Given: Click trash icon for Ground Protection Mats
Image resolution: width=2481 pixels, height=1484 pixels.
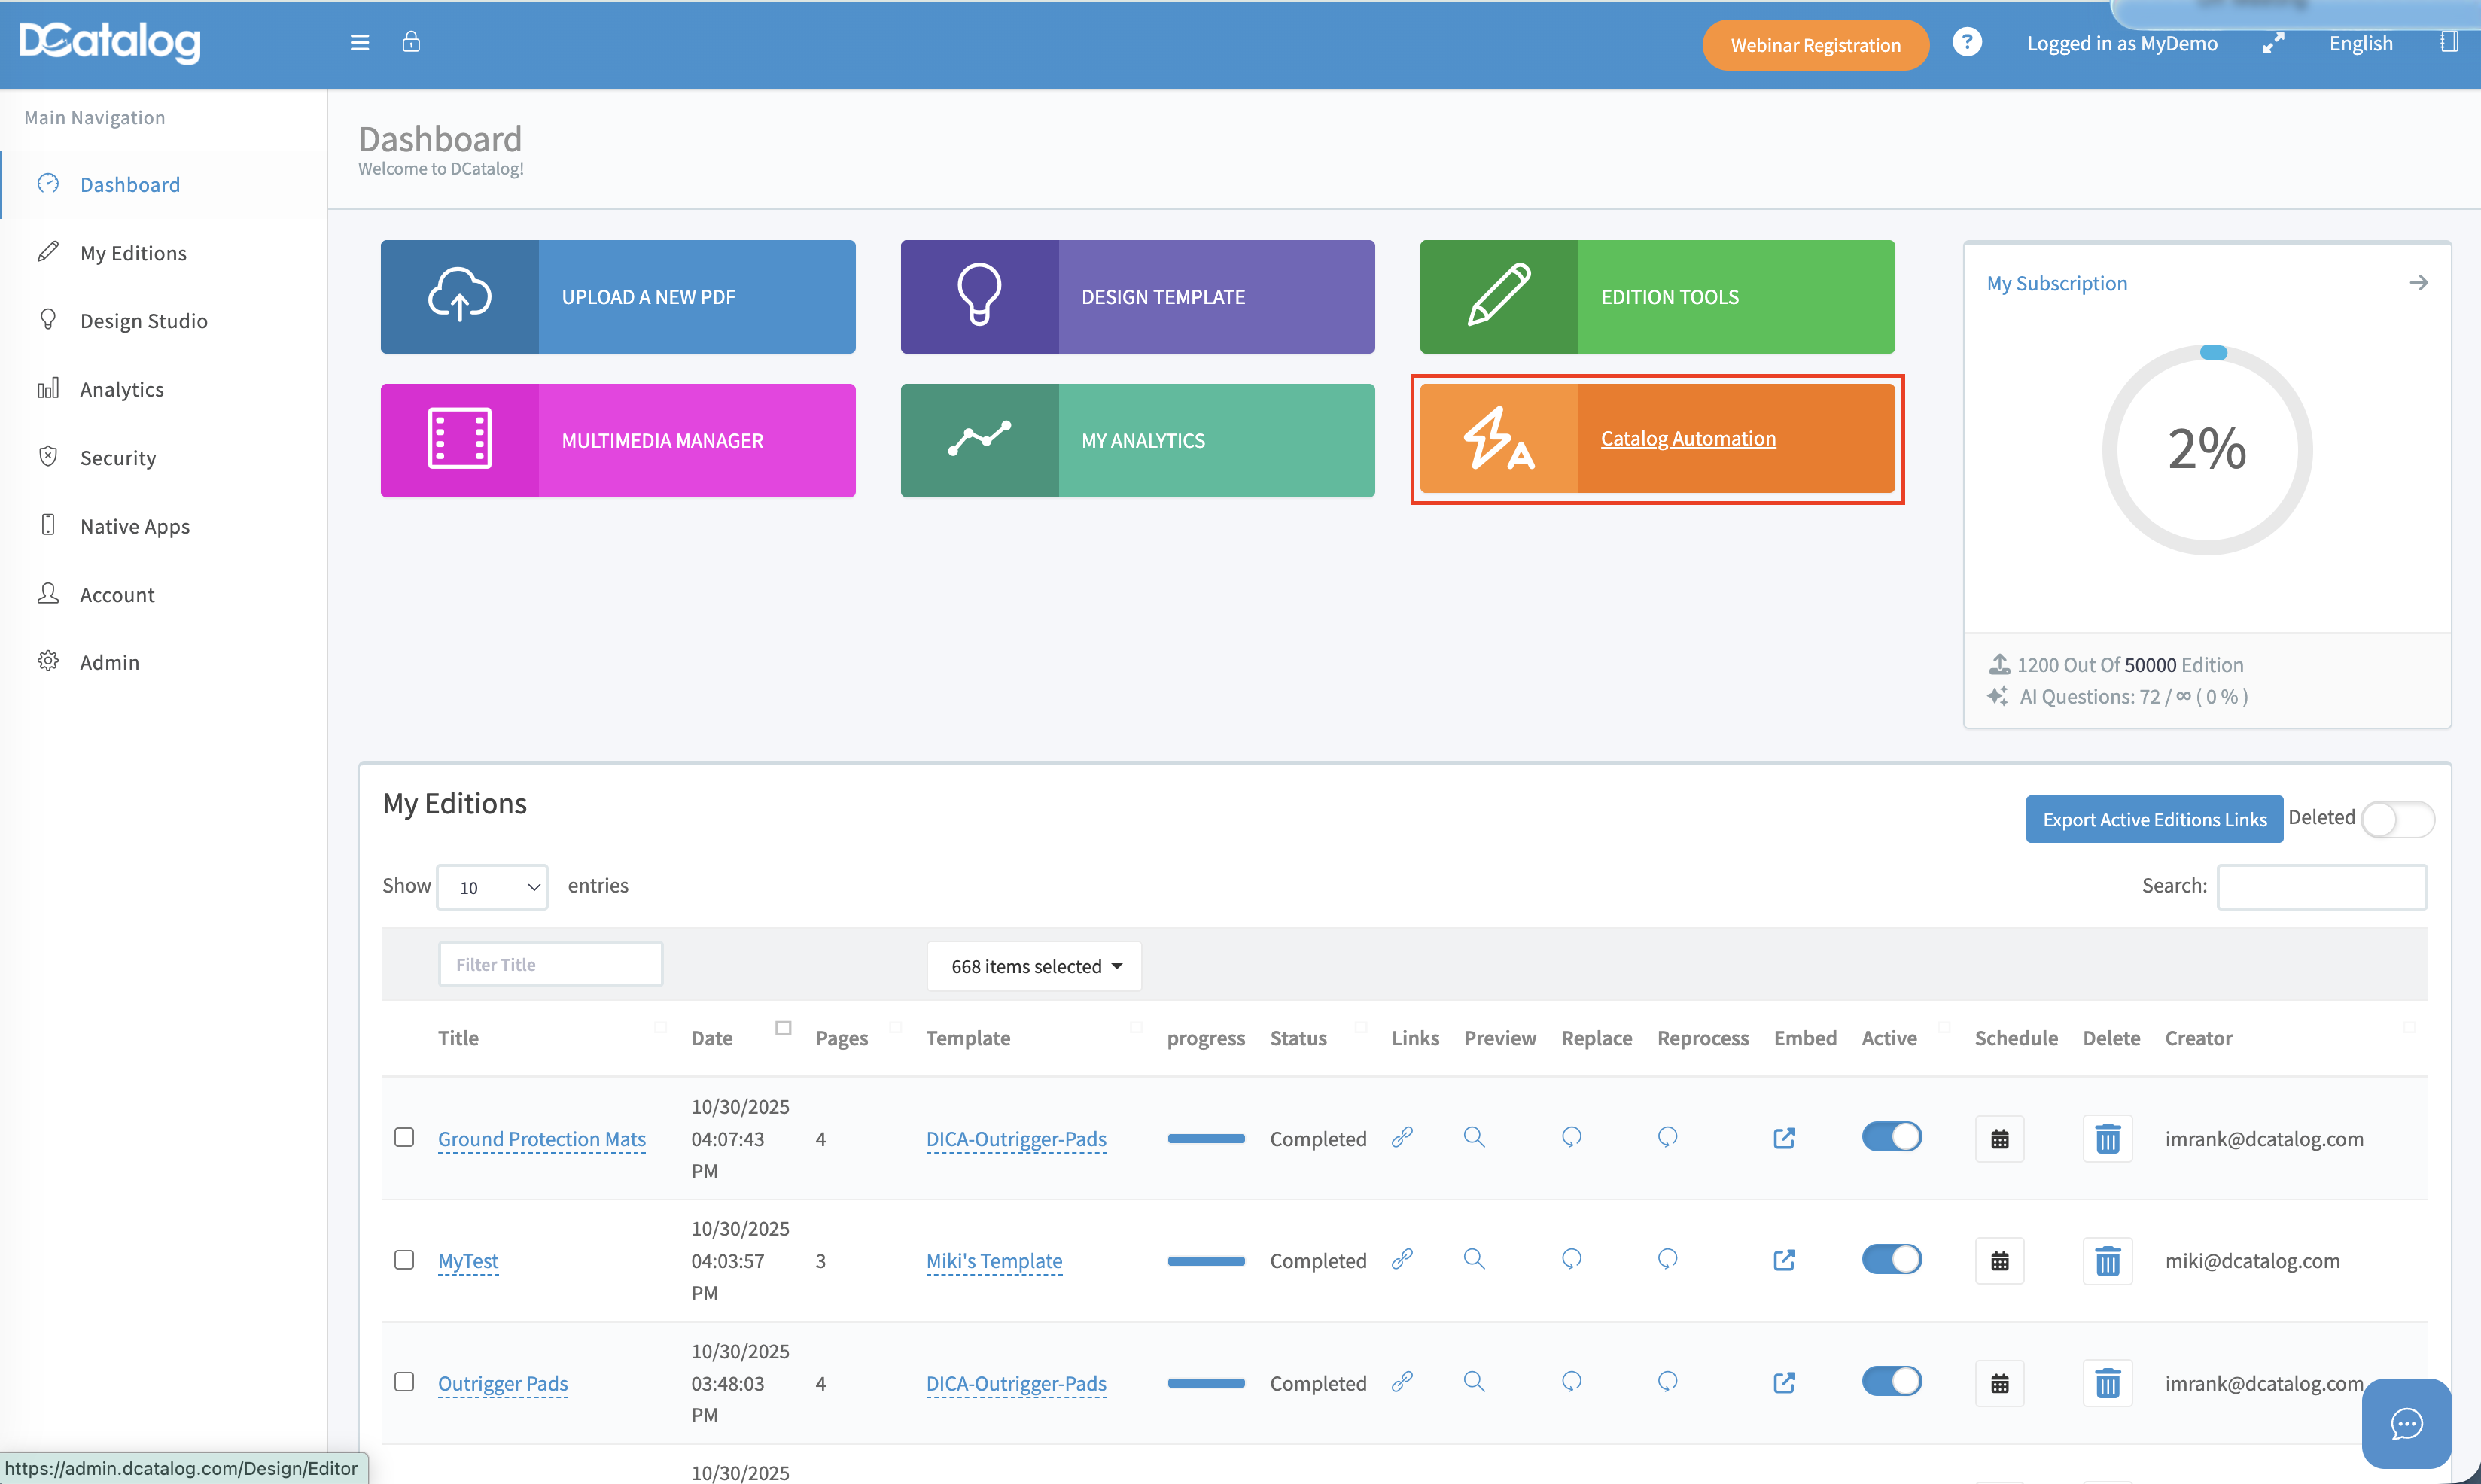Looking at the screenshot, I should [x=2107, y=1139].
